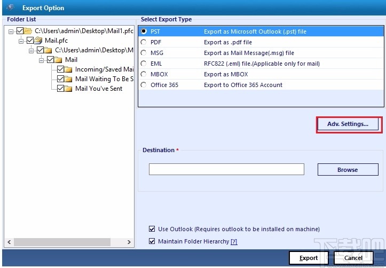
Task: Disable the Use Outlook checkbox
Action: 152,229
